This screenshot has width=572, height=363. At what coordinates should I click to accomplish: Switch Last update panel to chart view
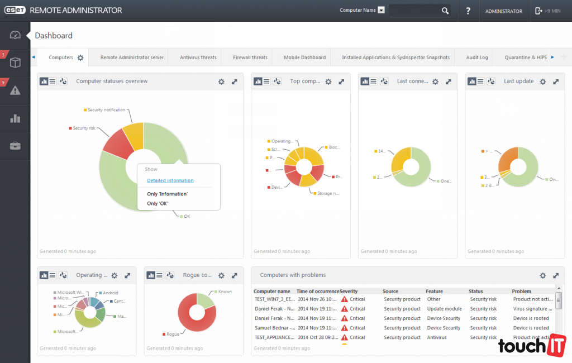472,82
